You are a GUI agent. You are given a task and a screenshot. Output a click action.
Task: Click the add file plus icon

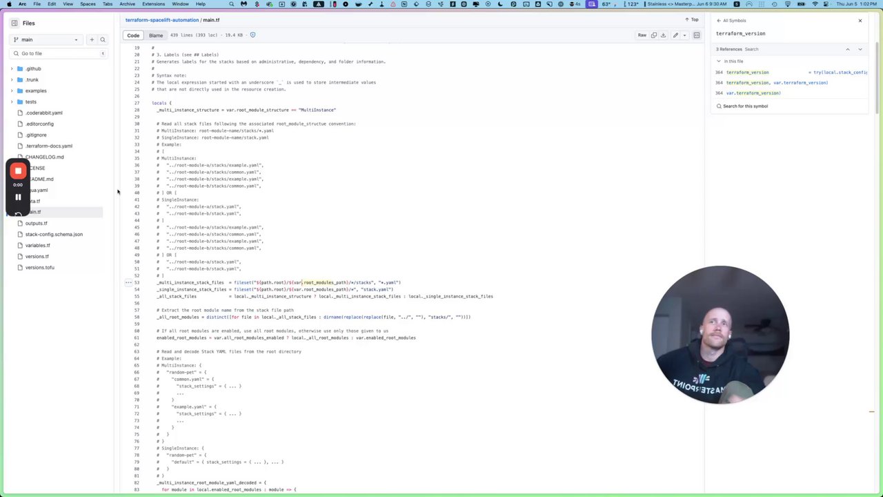point(91,39)
